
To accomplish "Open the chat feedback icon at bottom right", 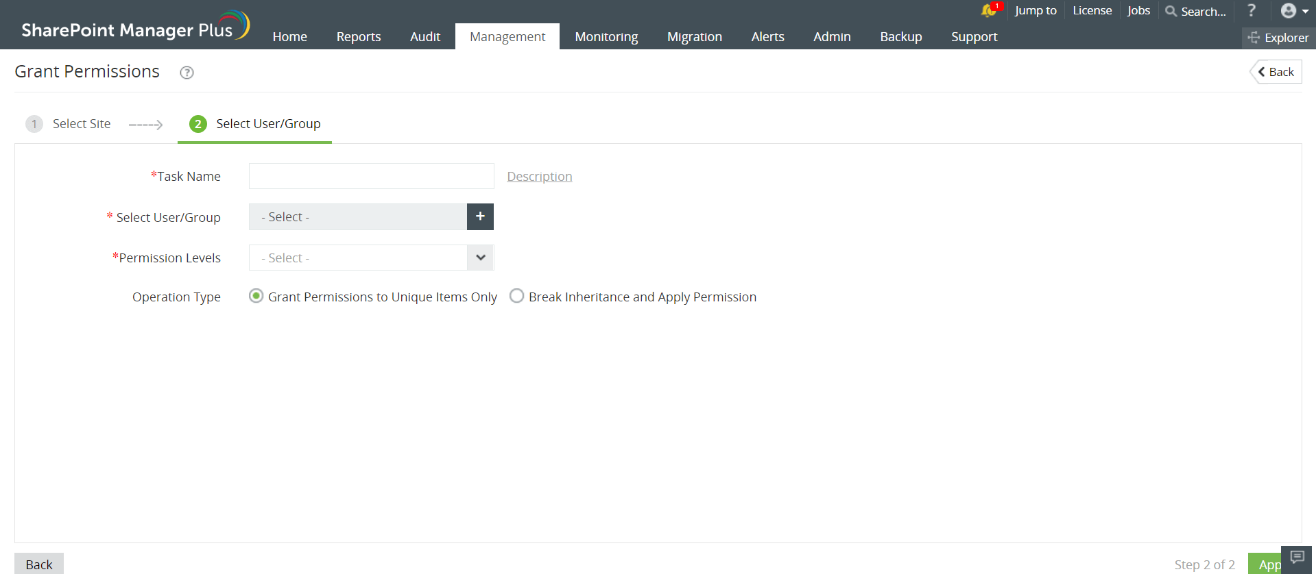I will tap(1297, 558).
